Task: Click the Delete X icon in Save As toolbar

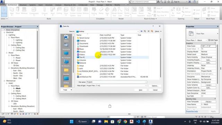Action: point(148,31)
